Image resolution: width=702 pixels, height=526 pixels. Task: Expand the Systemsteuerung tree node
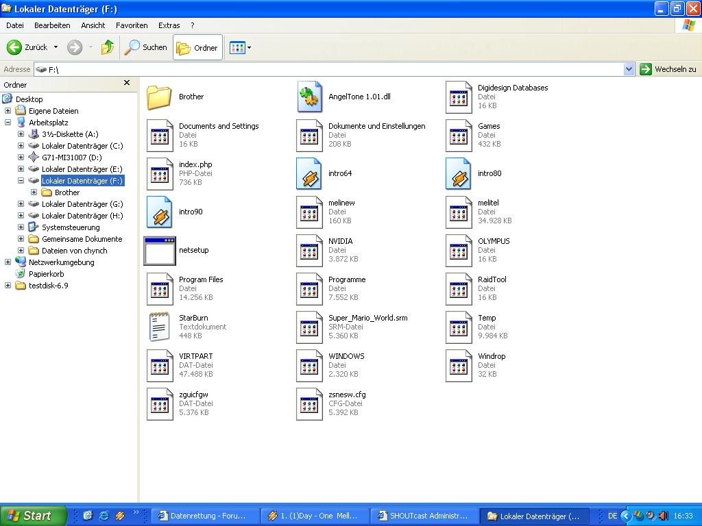click(21, 227)
